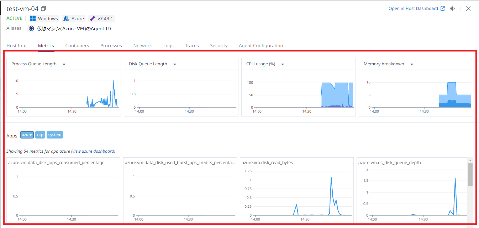This screenshot has height=228, width=479.
Task: Click the hexagon alias icon
Action: 32,28
